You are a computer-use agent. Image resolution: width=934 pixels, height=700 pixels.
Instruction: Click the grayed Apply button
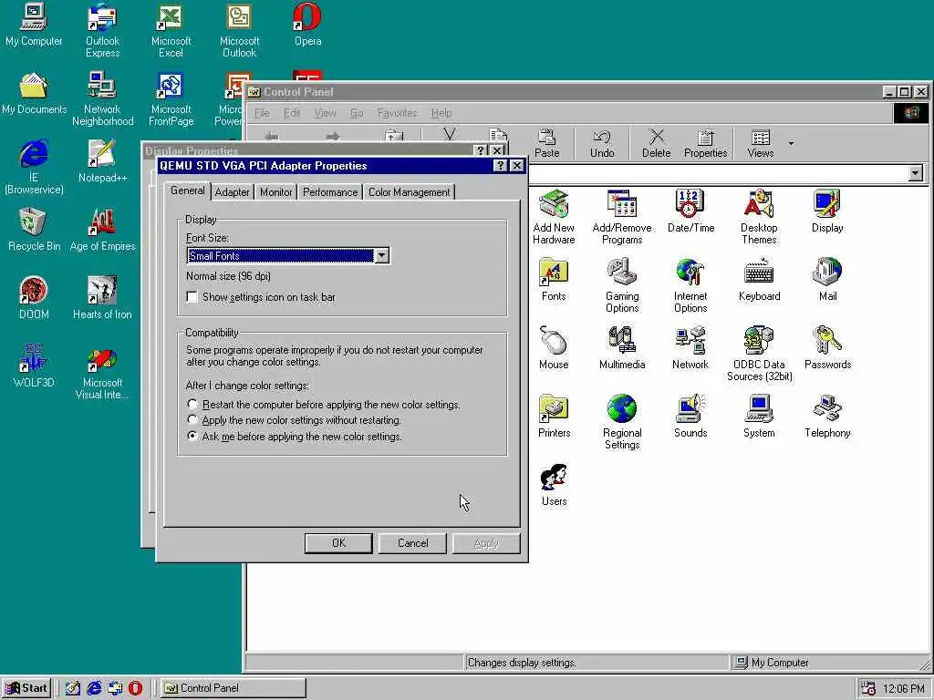tap(486, 543)
